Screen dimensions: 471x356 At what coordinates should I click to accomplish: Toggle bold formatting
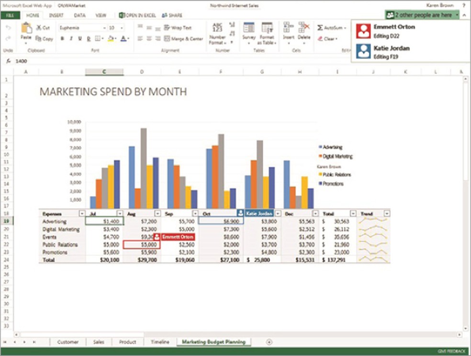[62, 38]
